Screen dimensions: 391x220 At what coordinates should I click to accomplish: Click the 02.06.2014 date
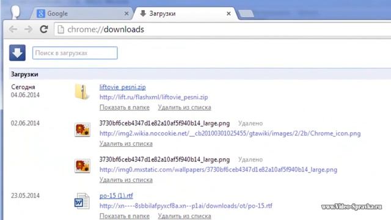(25, 123)
